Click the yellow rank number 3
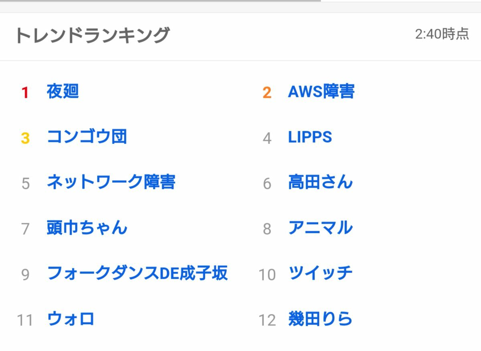Screen dimensions: 481x351 tap(25, 138)
